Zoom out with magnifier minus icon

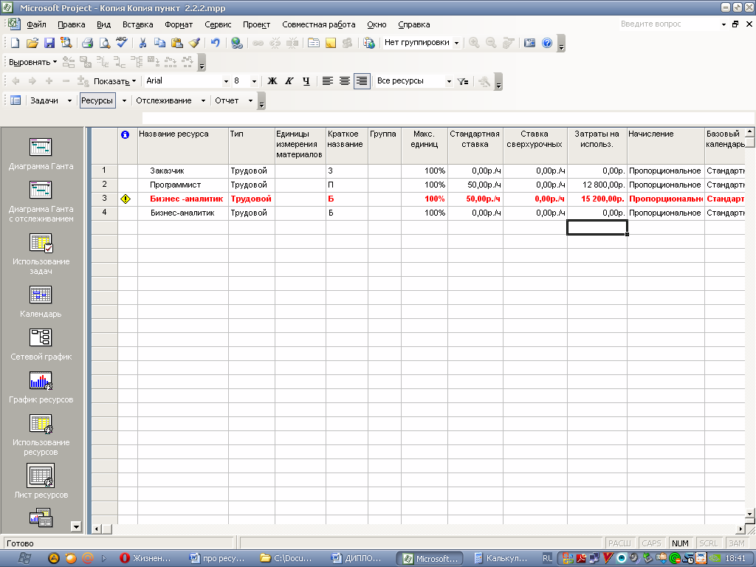(491, 43)
